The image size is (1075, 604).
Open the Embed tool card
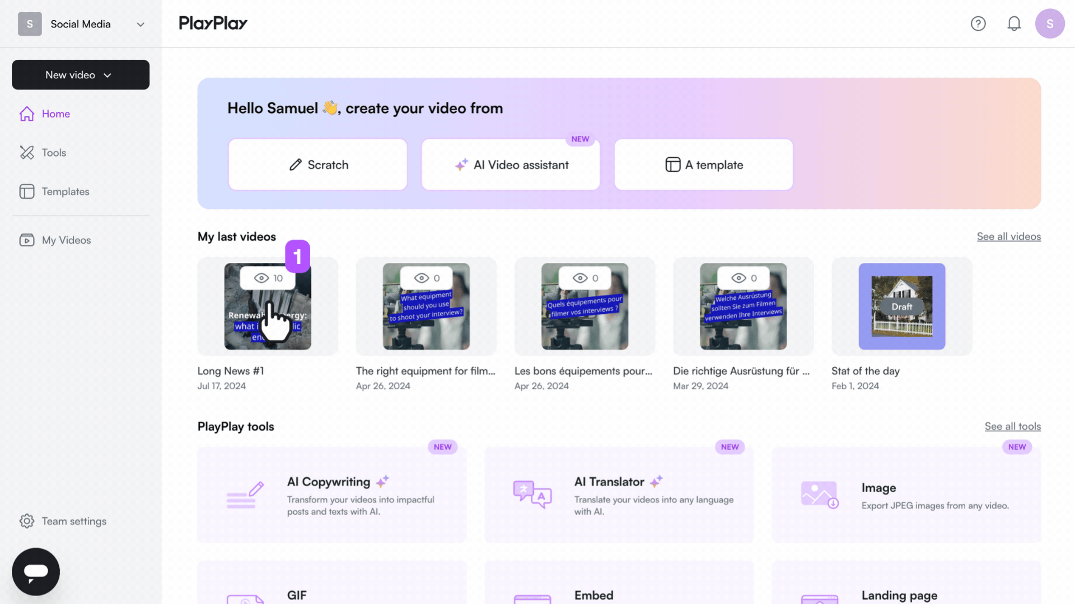[x=619, y=583]
